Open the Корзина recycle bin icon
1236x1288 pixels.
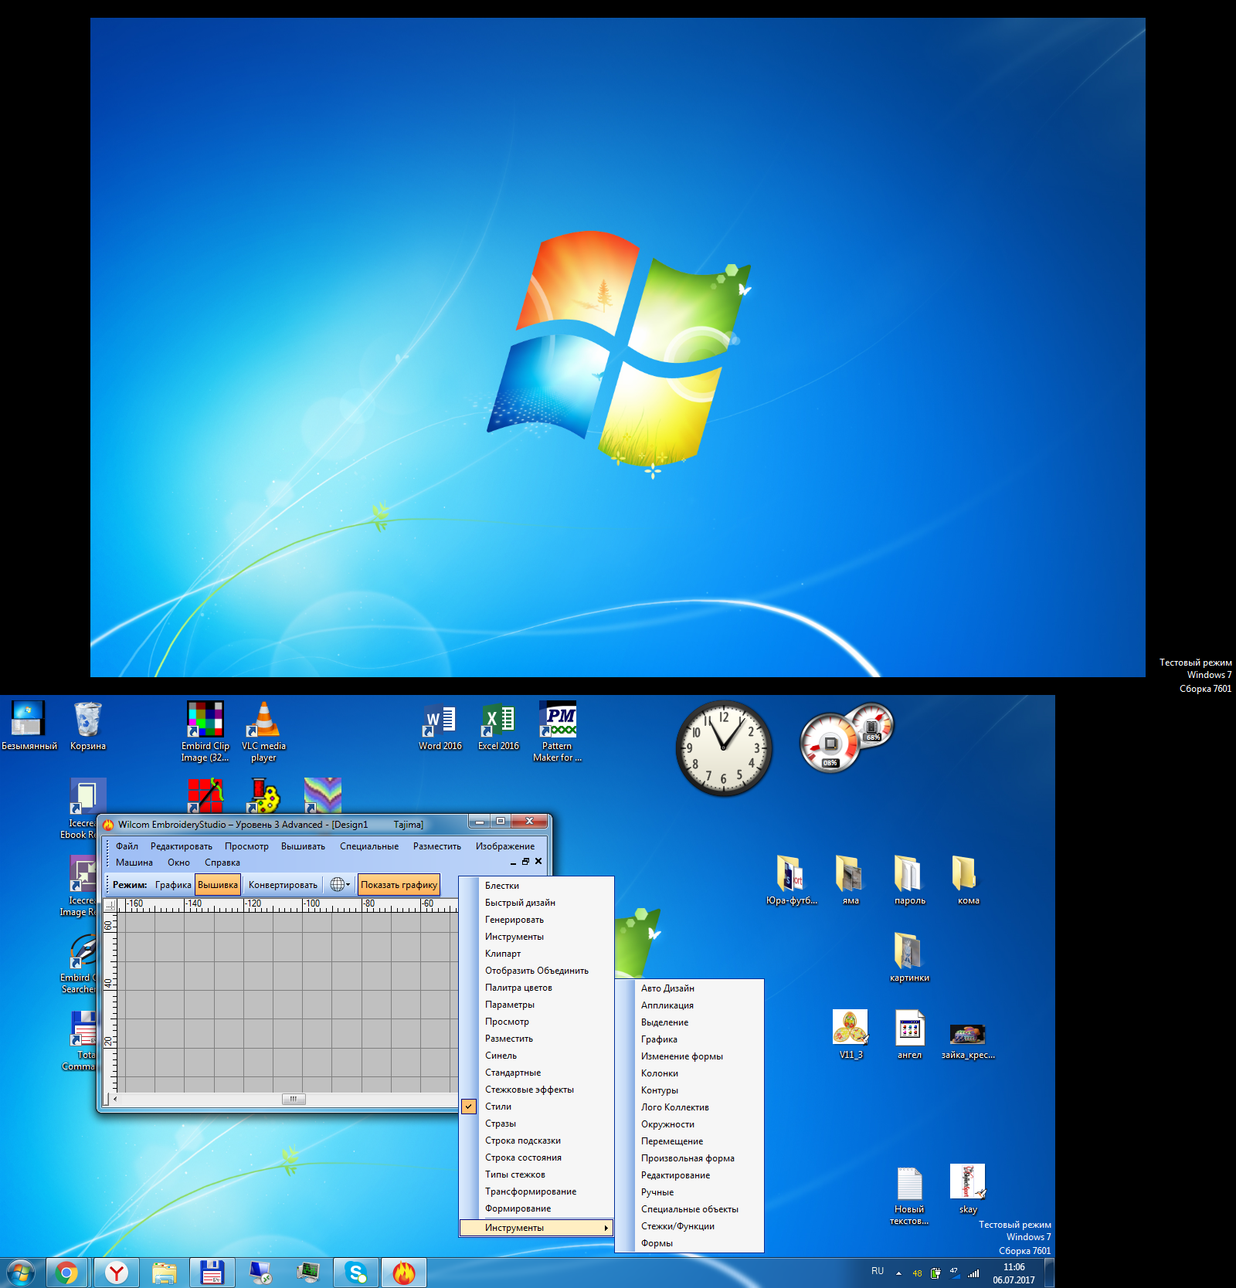click(88, 727)
